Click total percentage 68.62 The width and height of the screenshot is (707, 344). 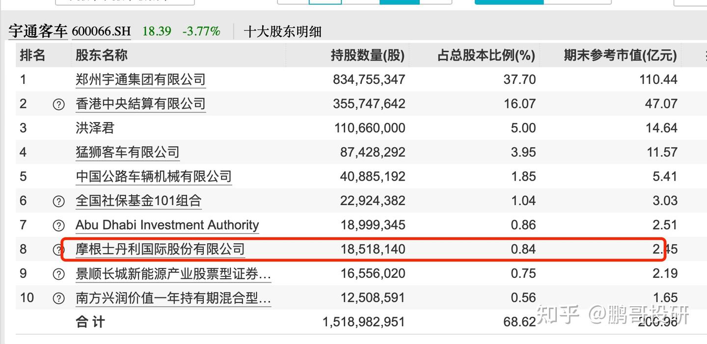[519, 322]
